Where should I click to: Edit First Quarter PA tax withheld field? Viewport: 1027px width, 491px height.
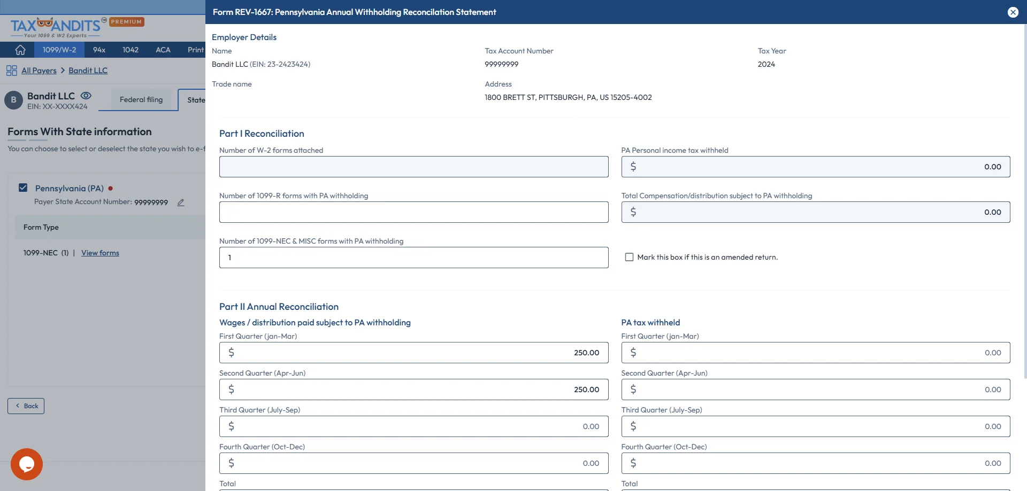pyautogui.click(x=816, y=353)
